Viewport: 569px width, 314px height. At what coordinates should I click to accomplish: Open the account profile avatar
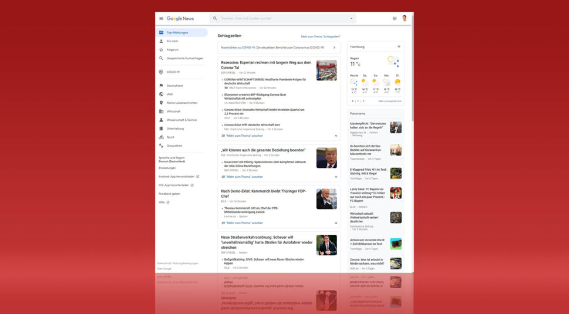click(404, 19)
